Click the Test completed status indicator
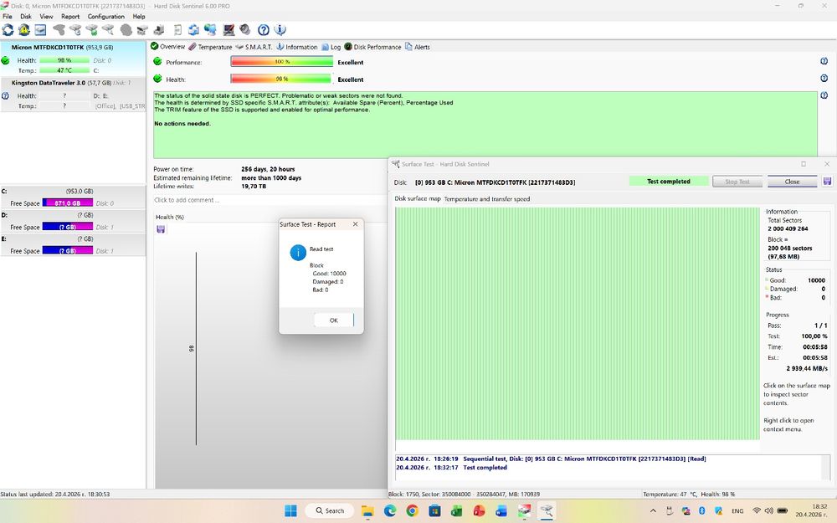 coord(669,182)
